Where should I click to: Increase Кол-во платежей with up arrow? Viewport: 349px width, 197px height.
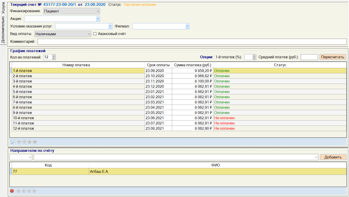[x=54, y=56]
